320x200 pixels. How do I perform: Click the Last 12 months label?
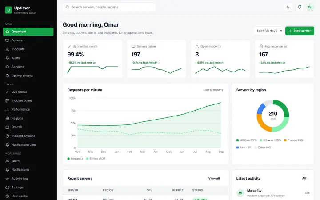point(213,90)
